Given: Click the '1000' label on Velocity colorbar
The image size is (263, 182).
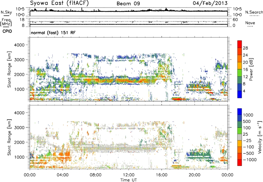Looking at the screenshot, I should pos(248,115).
